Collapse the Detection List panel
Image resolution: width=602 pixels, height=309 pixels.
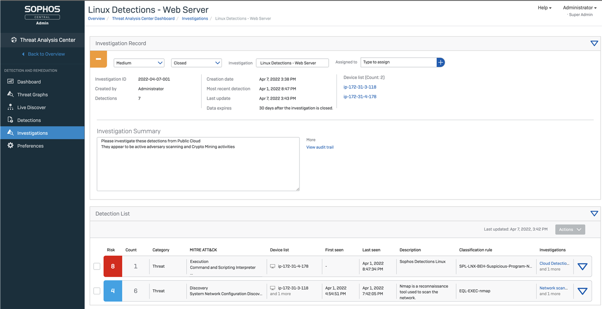point(594,214)
